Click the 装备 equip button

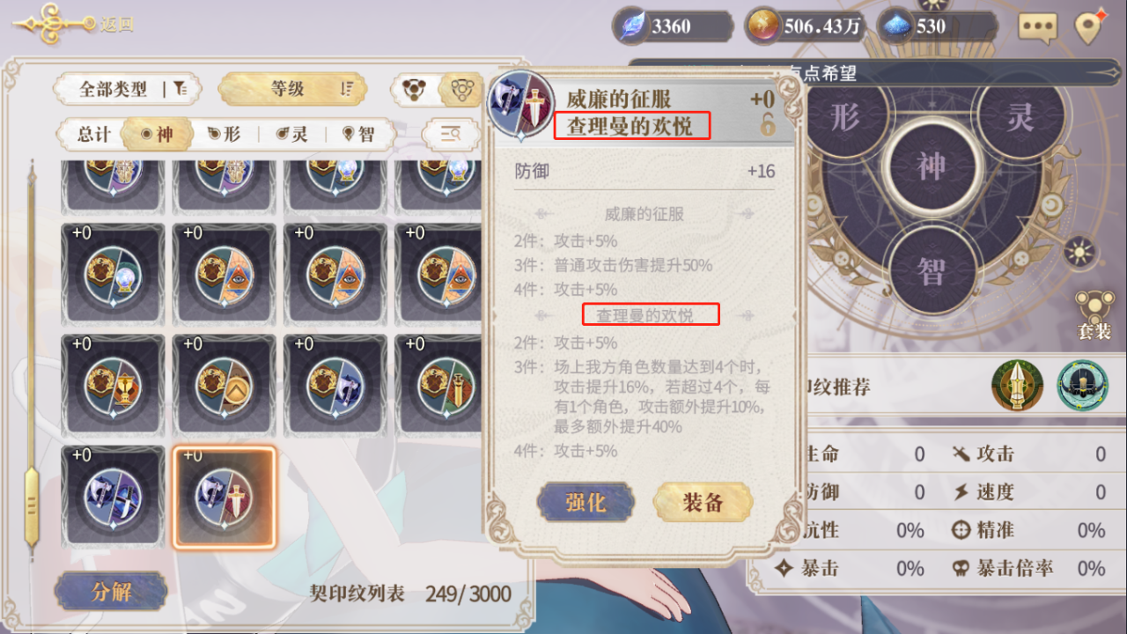click(x=703, y=503)
